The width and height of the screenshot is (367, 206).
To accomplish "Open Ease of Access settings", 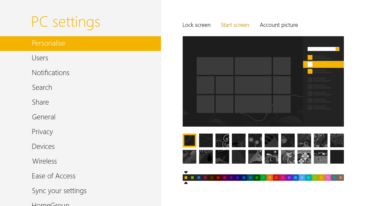I will click(53, 176).
